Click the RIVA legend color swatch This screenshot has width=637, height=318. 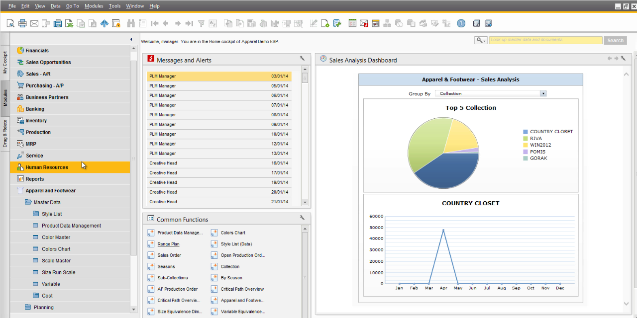(525, 139)
